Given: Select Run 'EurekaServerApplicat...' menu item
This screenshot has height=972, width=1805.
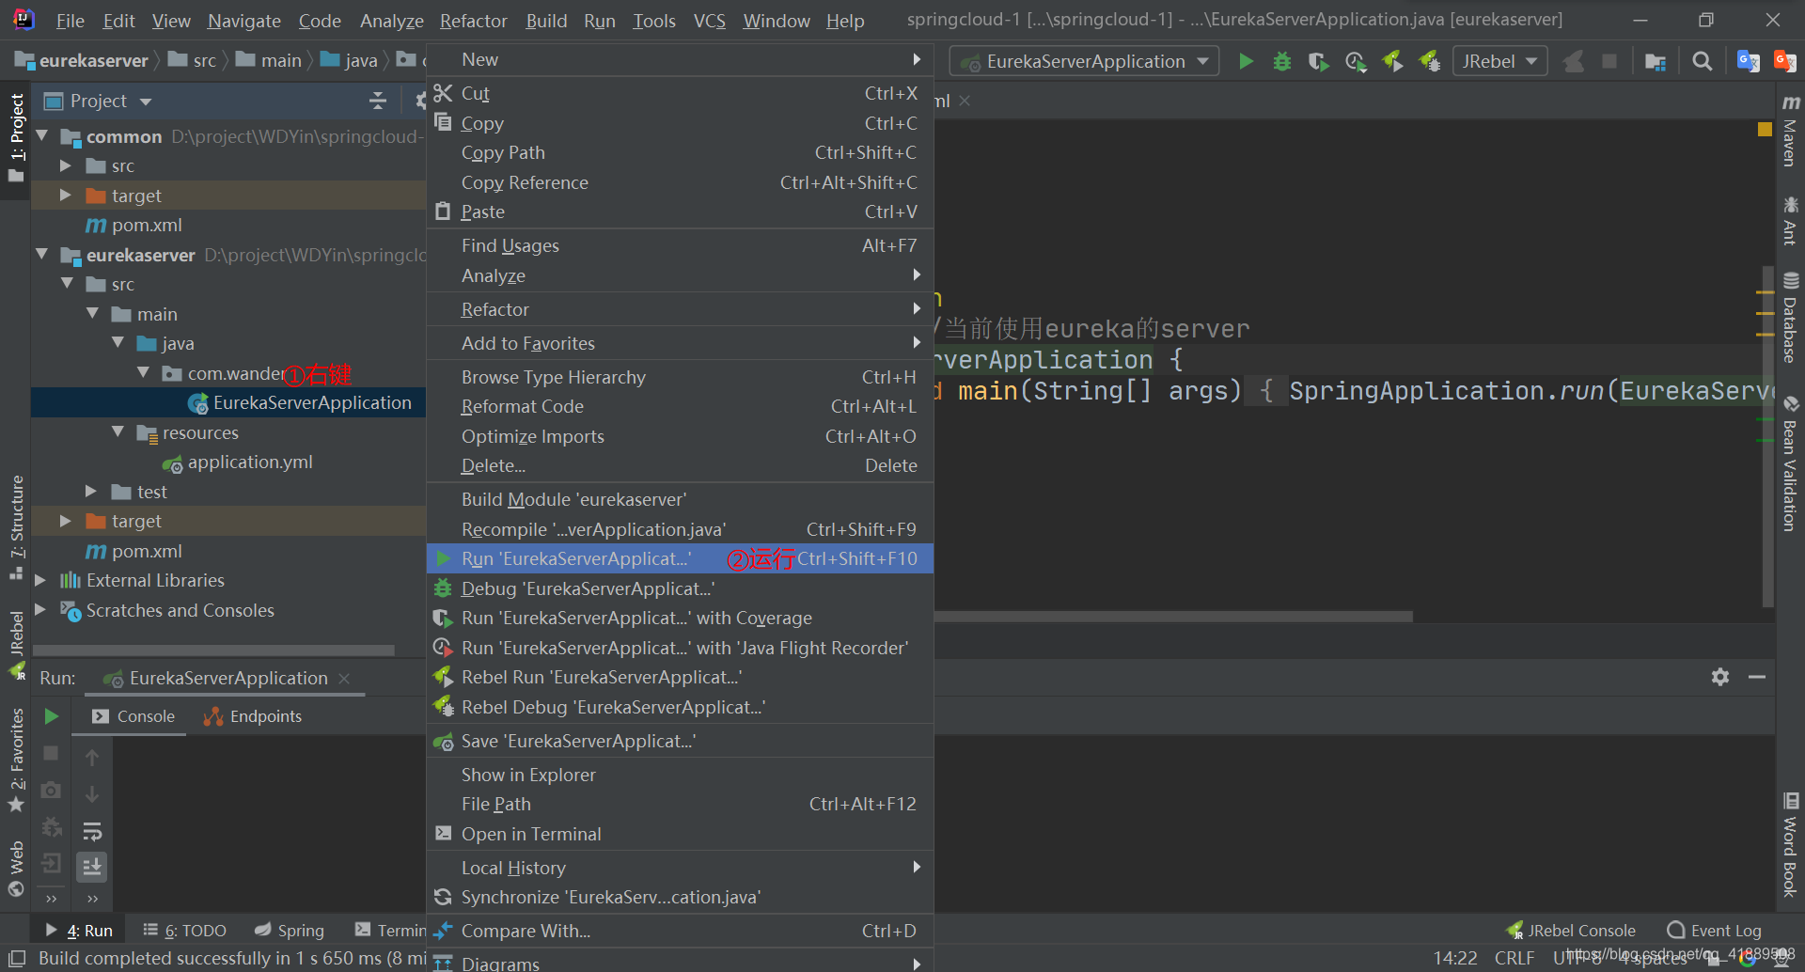Looking at the screenshot, I should [680, 558].
